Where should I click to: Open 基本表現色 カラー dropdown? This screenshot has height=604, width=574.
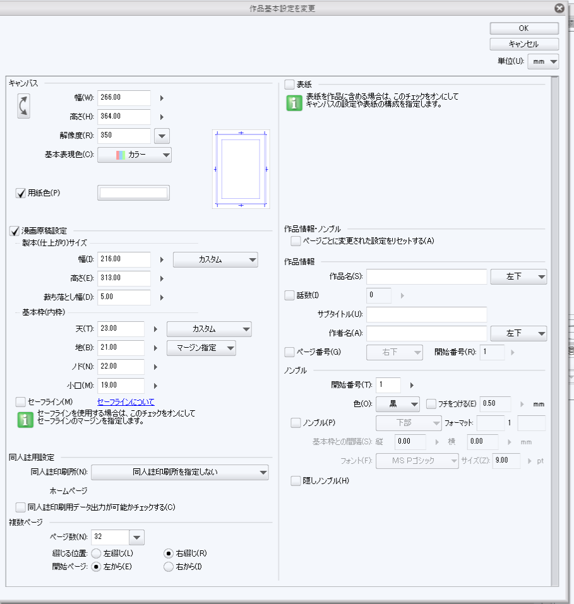coord(134,155)
